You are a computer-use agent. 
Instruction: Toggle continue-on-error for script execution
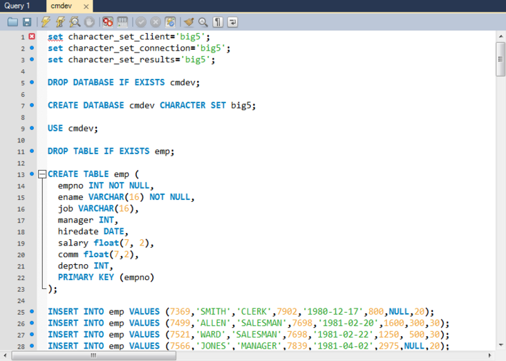(108, 22)
